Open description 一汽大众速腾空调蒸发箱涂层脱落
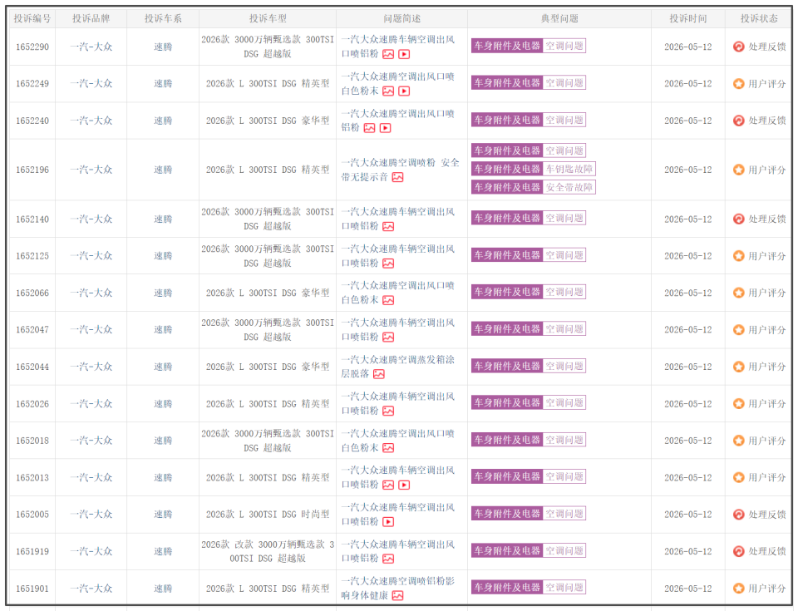The width and height of the screenshot is (798, 611). tap(397, 367)
